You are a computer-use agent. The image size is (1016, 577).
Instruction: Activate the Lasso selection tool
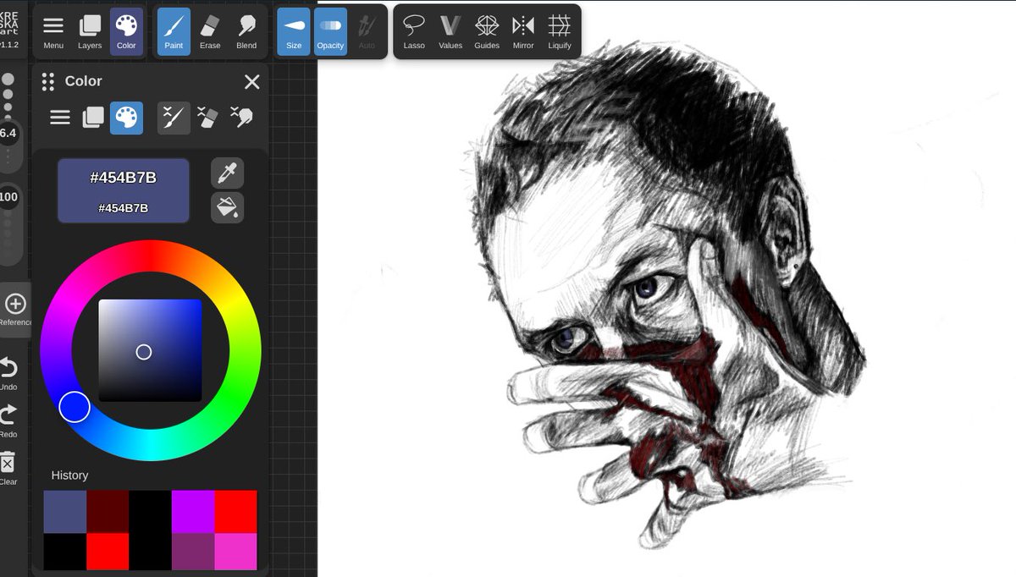pos(414,31)
